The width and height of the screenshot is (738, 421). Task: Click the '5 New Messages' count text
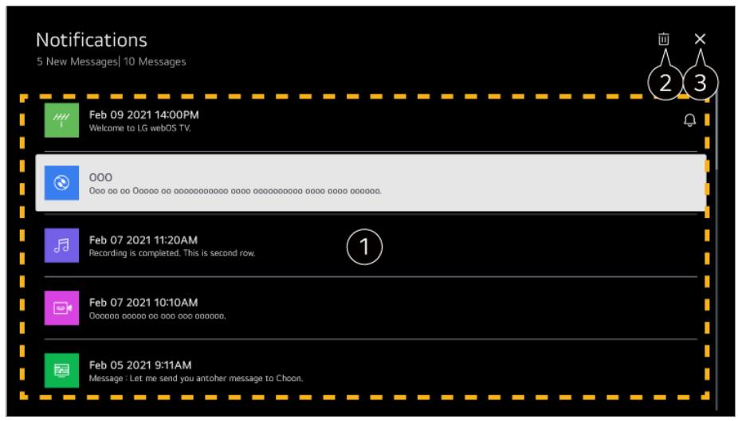pos(77,61)
